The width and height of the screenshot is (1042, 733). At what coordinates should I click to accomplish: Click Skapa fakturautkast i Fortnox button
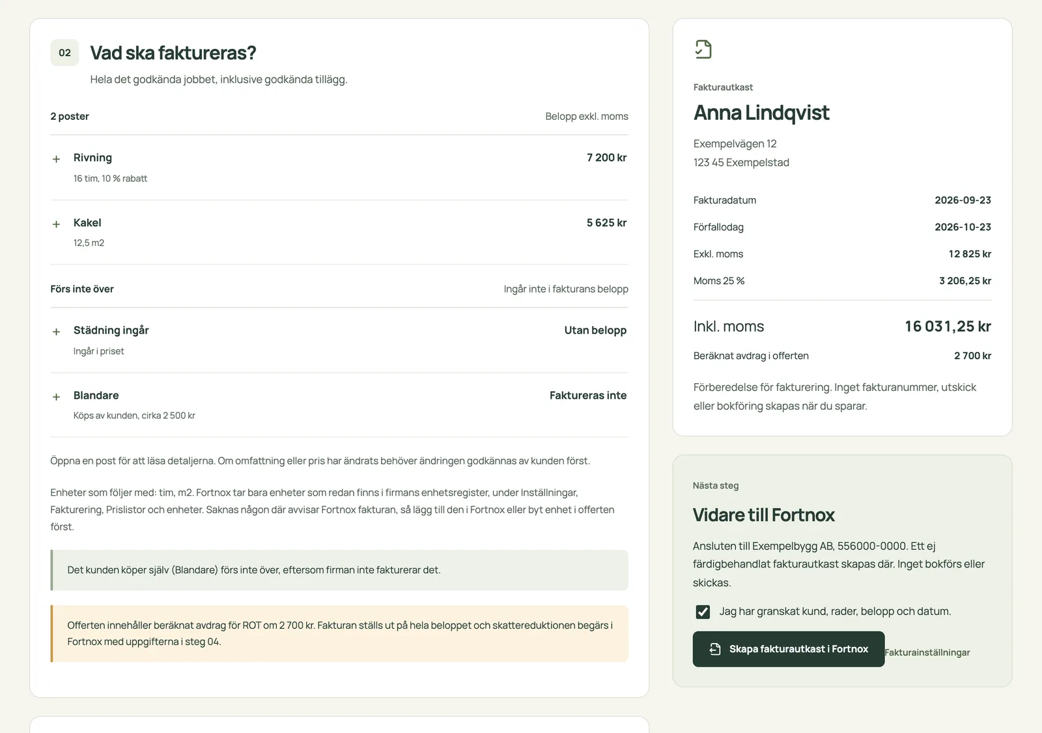coord(789,649)
